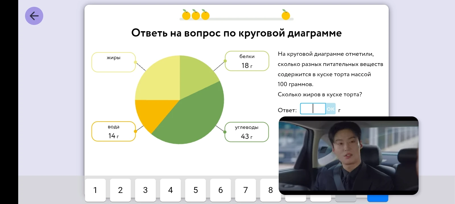Tap the digit 4 key

point(170,190)
